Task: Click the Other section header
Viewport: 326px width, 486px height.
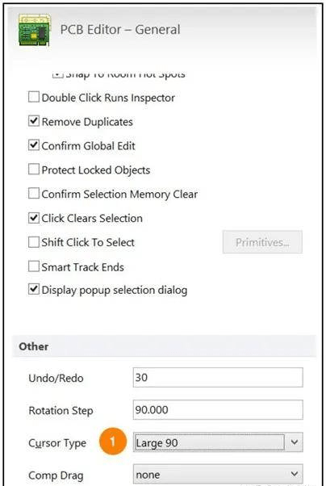Action: coord(33,346)
